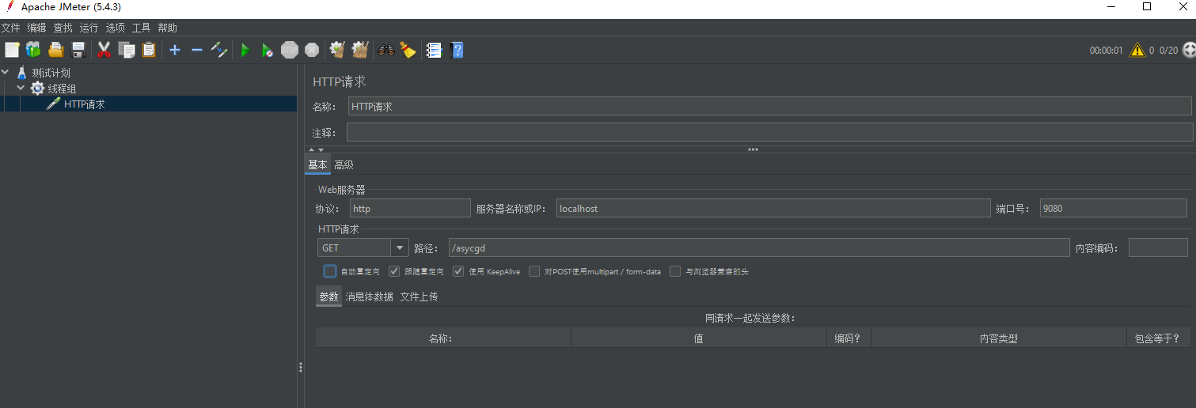Open the Templates icon in toolbar
Image resolution: width=1196 pixels, height=408 pixels.
pyautogui.click(x=33, y=50)
